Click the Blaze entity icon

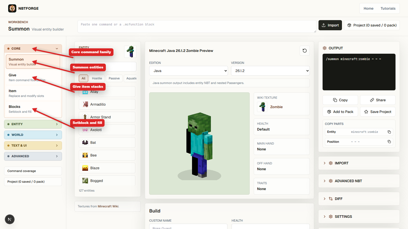coord(85,168)
